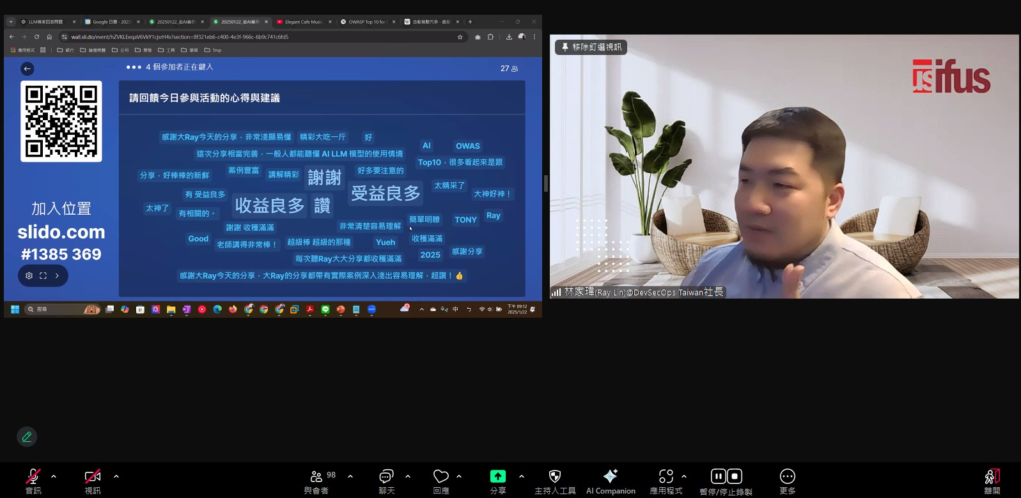The height and width of the screenshot is (498, 1021).
Task: Expand share options arrow
Action: click(522, 476)
